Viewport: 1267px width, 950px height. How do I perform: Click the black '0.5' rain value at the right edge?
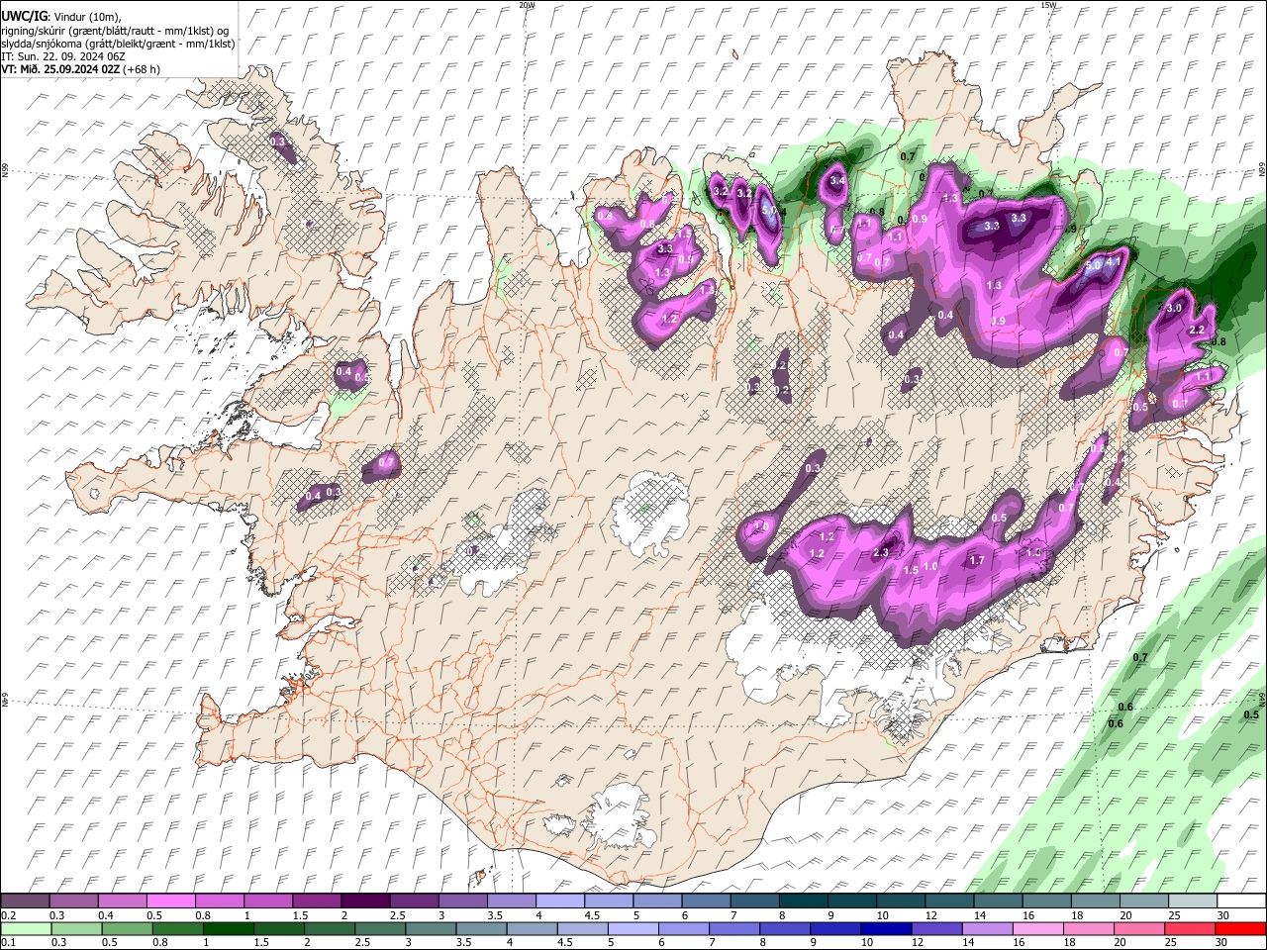pos(1251,714)
